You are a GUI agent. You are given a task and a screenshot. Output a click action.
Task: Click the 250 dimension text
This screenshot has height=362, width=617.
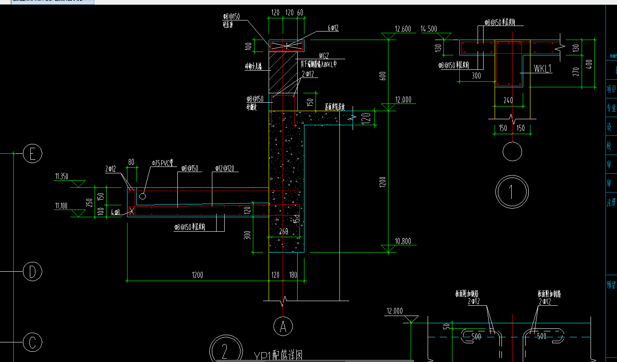point(89,203)
